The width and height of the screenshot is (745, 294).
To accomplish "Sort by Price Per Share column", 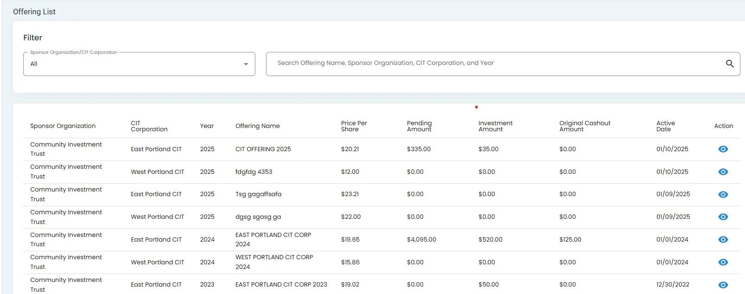I will click(354, 126).
